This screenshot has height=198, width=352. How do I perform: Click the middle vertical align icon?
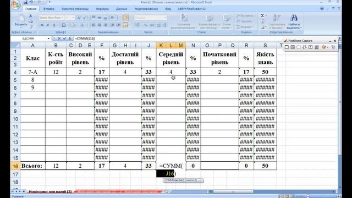click(100, 18)
